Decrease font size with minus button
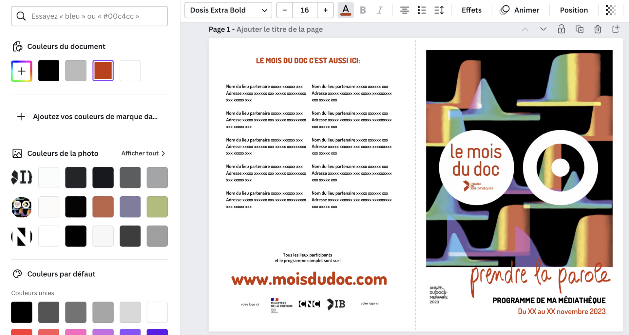Screen dimensions: 629x335 (x=285, y=10)
